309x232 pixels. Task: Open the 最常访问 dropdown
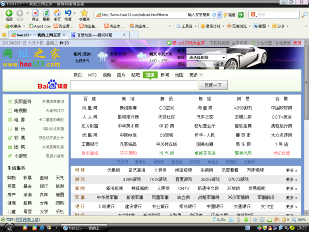click(x=212, y=26)
